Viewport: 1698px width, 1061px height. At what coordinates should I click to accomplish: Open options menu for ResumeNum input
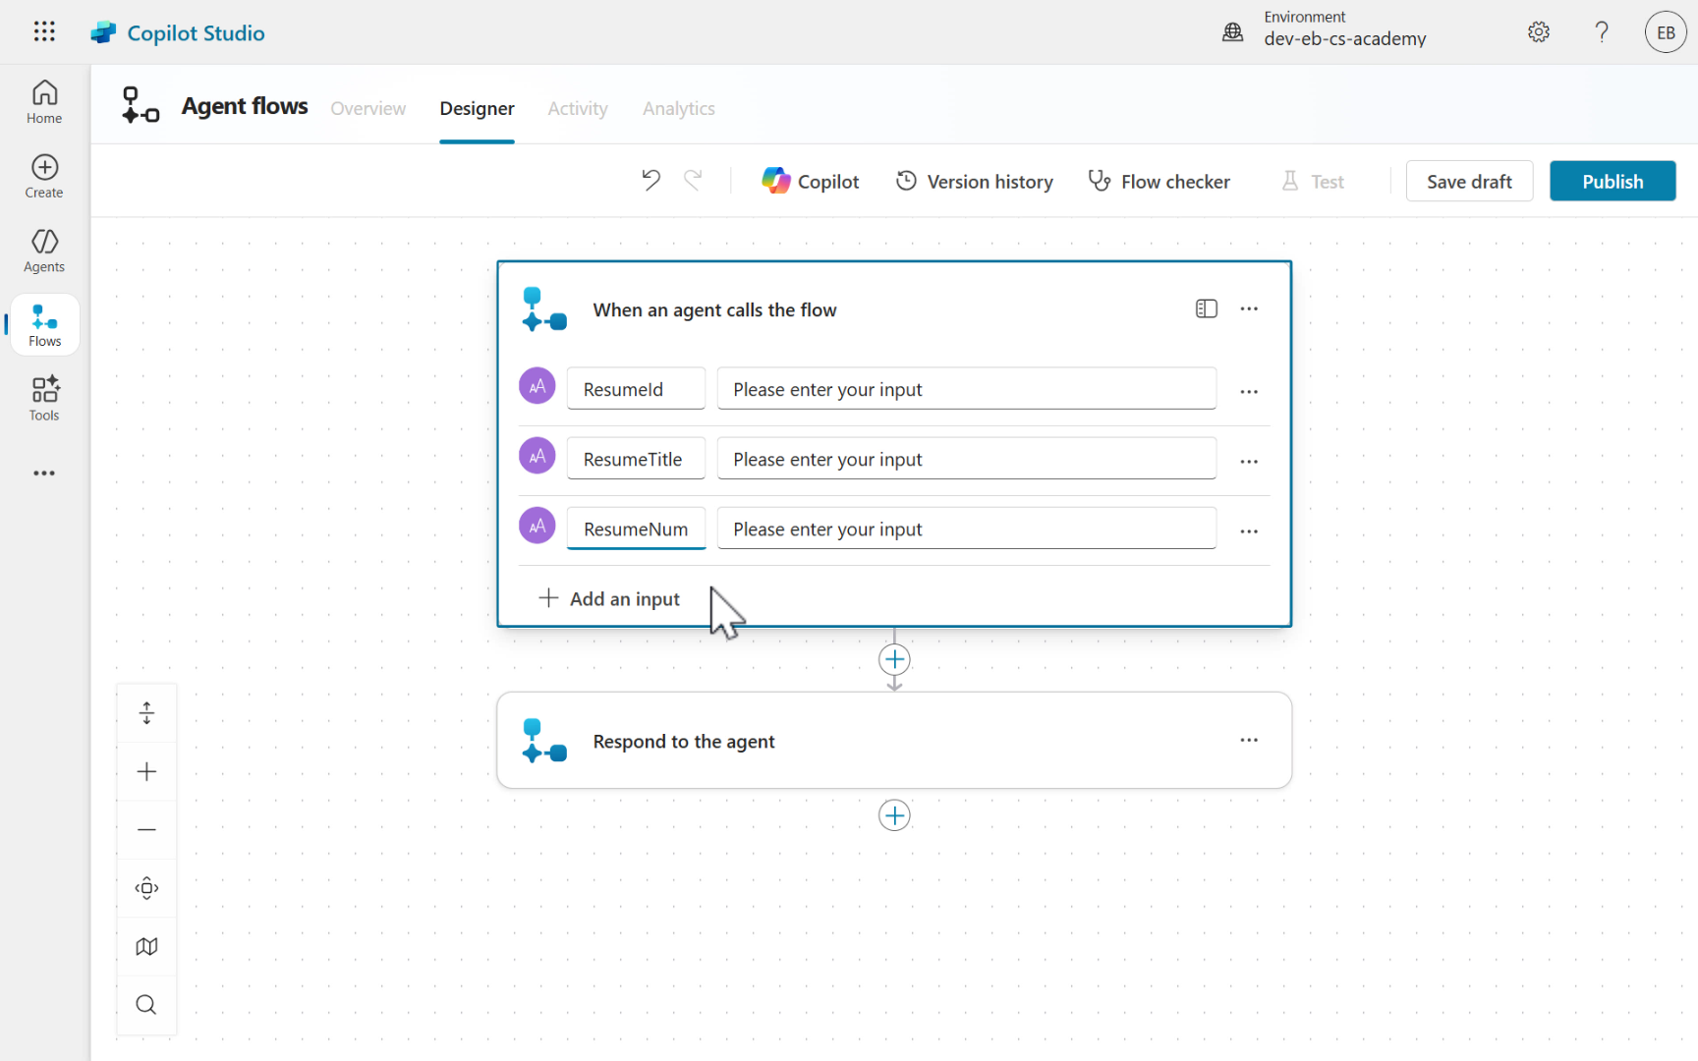pos(1249,530)
